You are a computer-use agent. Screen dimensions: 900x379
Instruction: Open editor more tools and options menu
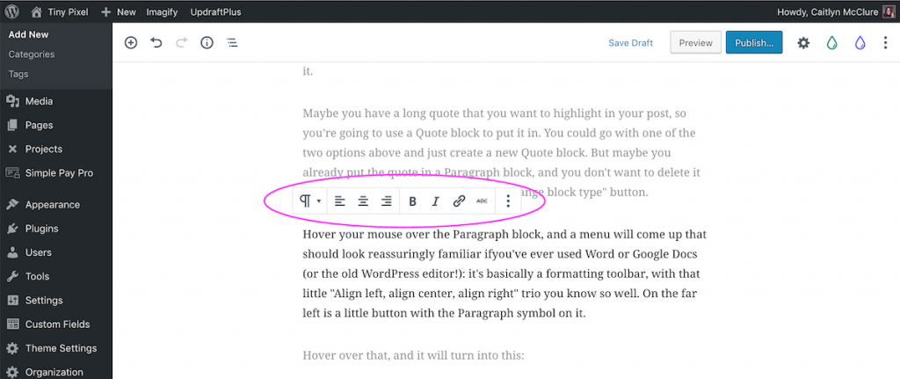[x=885, y=42]
